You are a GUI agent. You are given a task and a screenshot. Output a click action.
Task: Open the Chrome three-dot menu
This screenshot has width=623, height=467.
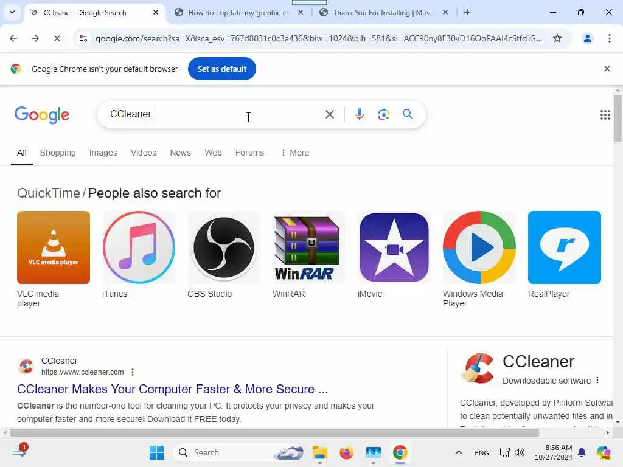point(609,38)
